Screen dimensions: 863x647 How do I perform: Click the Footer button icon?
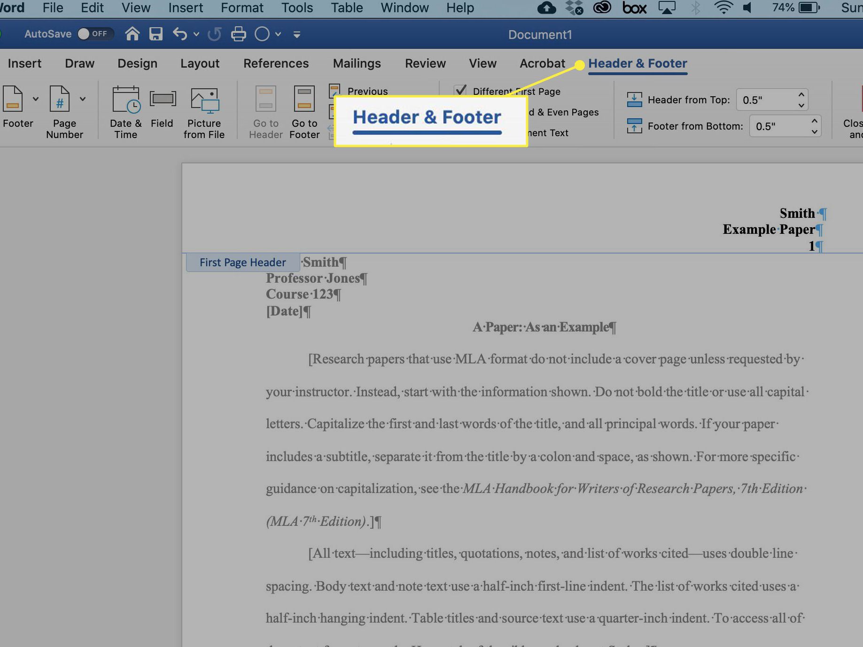point(13,99)
